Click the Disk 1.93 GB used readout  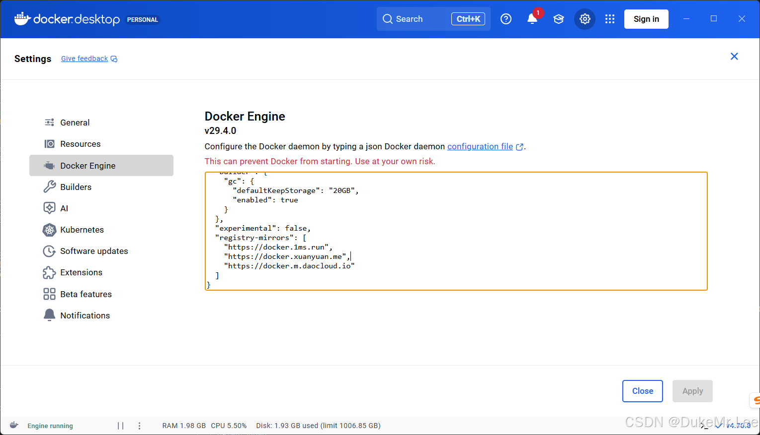(x=318, y=426)
